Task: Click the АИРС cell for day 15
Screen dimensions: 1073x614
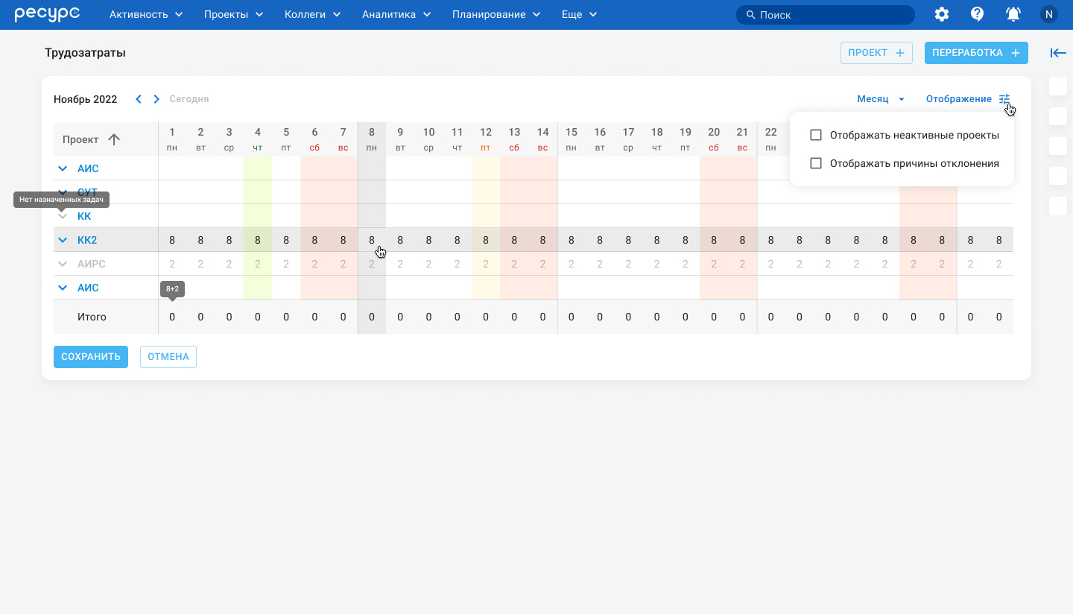Action: coord(572,264)
